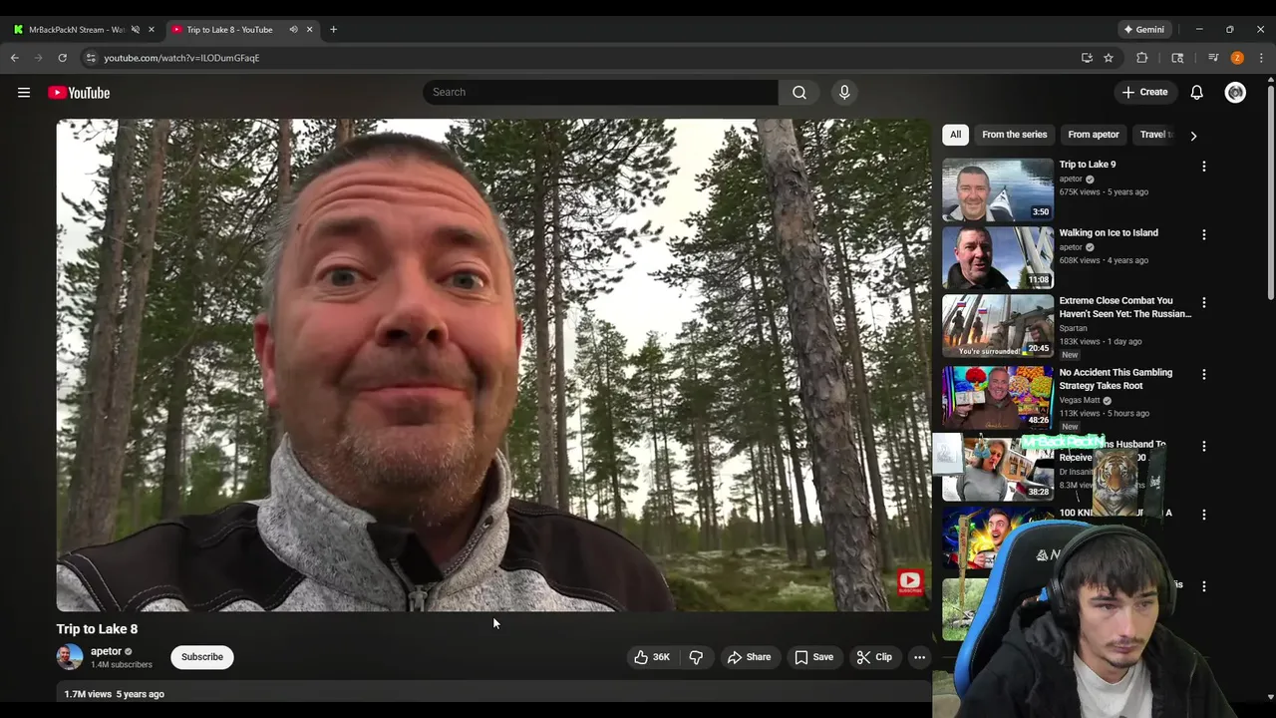This screenshot has height=718, width=1276.
Task: Close the Trip to Lake 8 tab
Action: [309, 30]
